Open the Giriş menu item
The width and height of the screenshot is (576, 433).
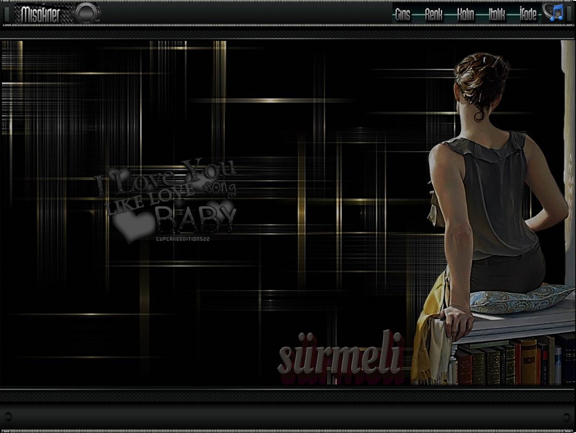tap(402, 15)
